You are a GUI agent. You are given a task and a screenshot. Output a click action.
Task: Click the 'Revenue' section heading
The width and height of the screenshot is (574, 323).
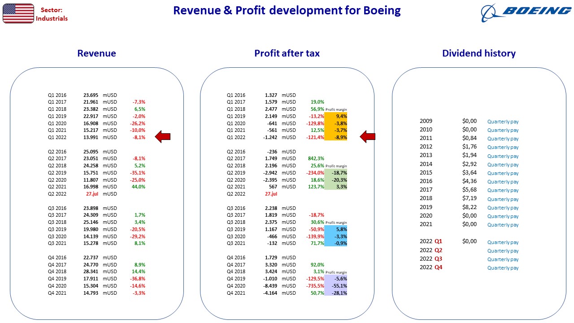click(96, 53)
